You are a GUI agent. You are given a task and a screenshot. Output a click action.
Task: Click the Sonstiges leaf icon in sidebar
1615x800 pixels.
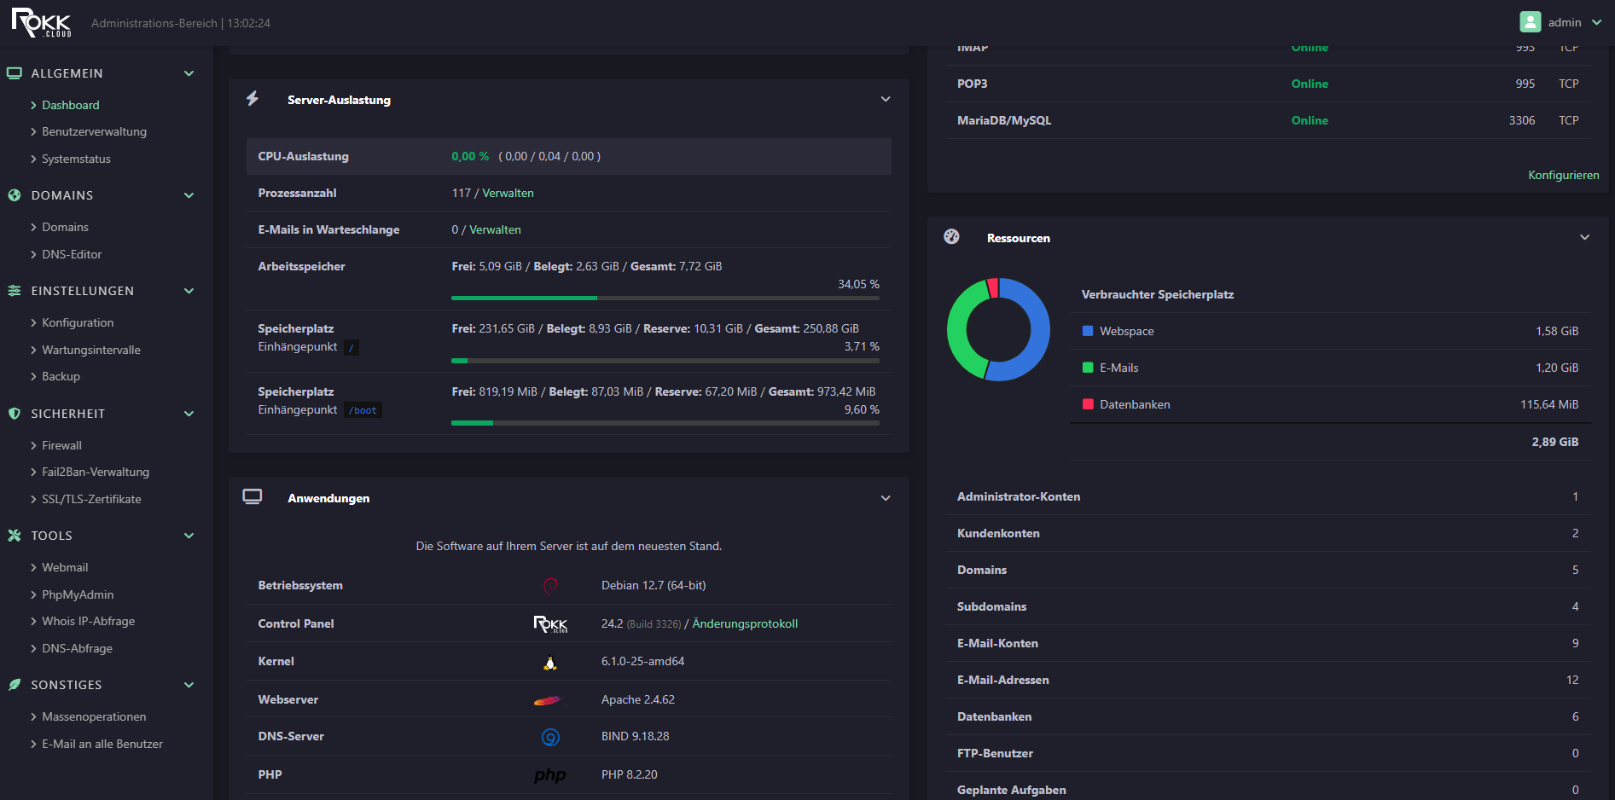click(15, 685)
